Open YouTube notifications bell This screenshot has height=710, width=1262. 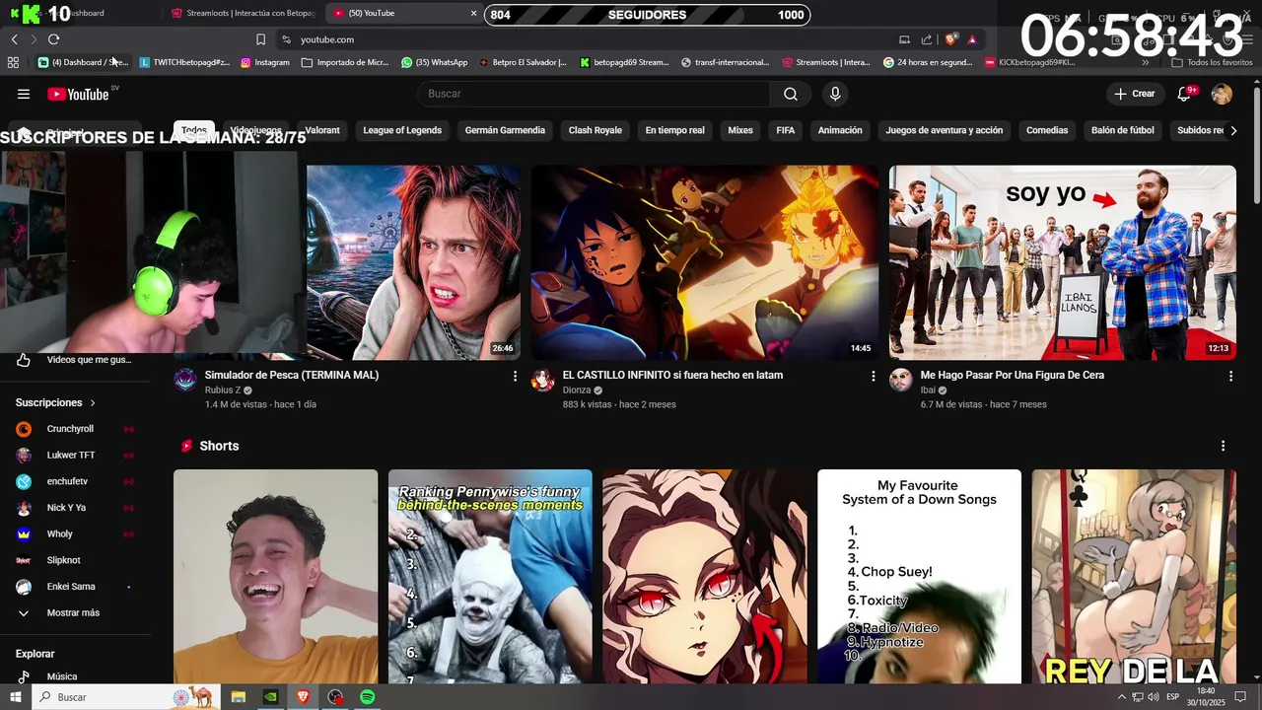coord(1185,94)
